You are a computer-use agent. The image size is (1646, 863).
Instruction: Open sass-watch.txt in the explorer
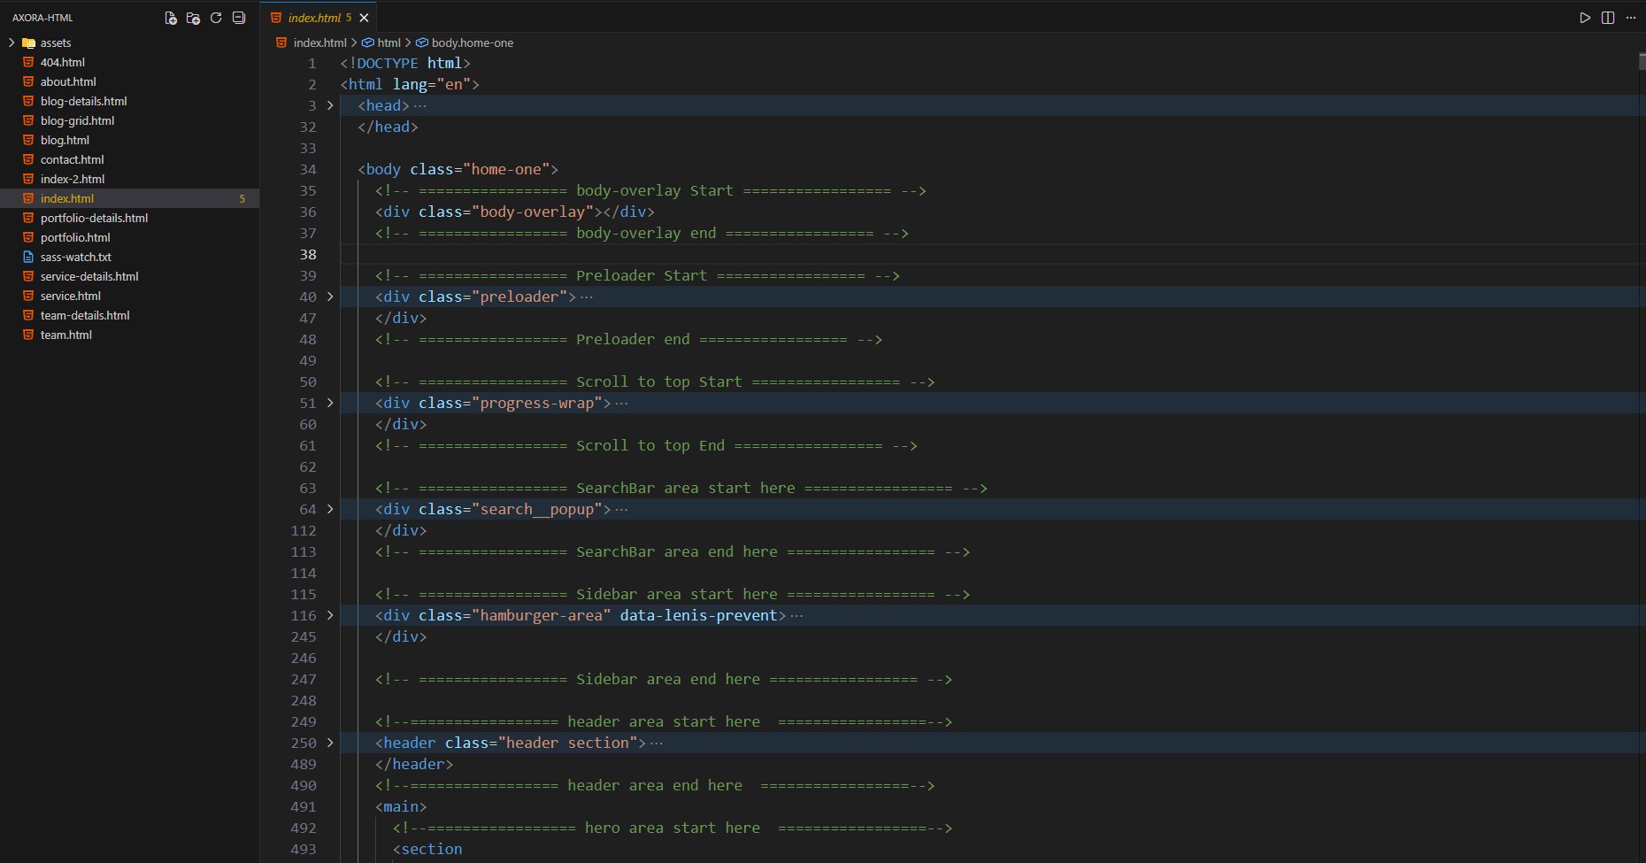(x=75, y=257)
